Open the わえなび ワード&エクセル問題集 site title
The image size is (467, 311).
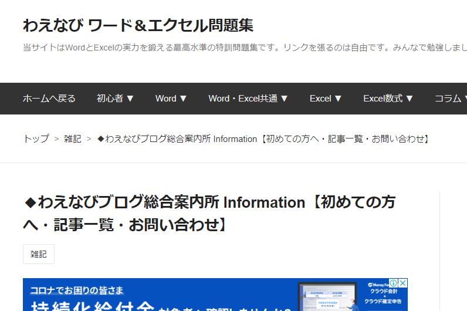pos(138,25)
